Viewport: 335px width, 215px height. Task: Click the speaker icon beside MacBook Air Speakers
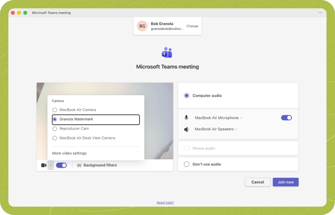[186, 129]
